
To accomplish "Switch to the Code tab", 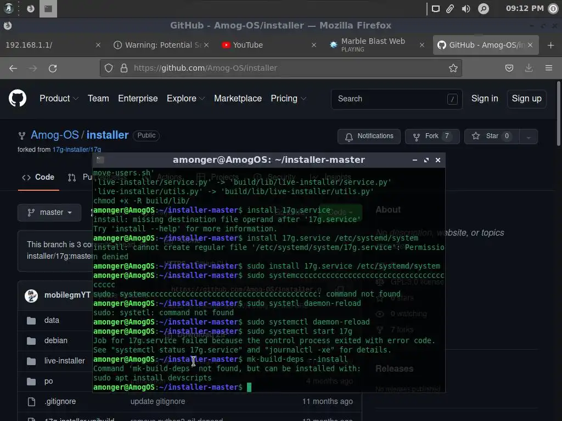I will point(38,177).
